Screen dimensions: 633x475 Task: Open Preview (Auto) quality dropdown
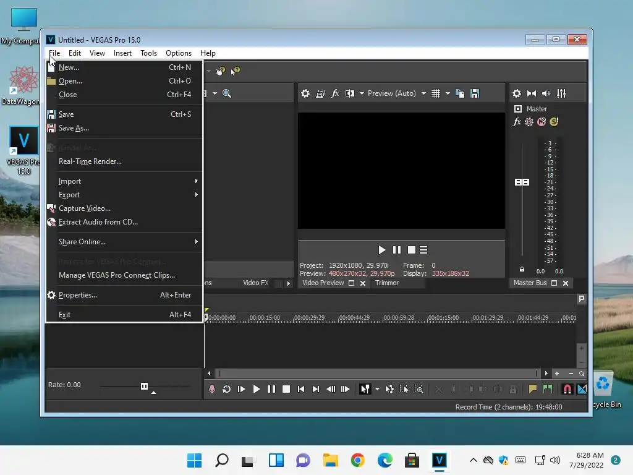(423, 94)
